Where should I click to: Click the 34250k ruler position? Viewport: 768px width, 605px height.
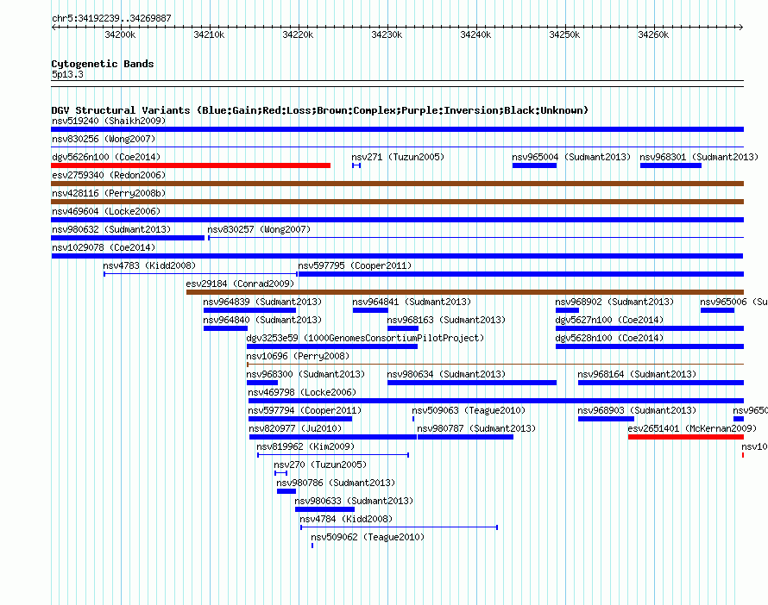[564, 34]
